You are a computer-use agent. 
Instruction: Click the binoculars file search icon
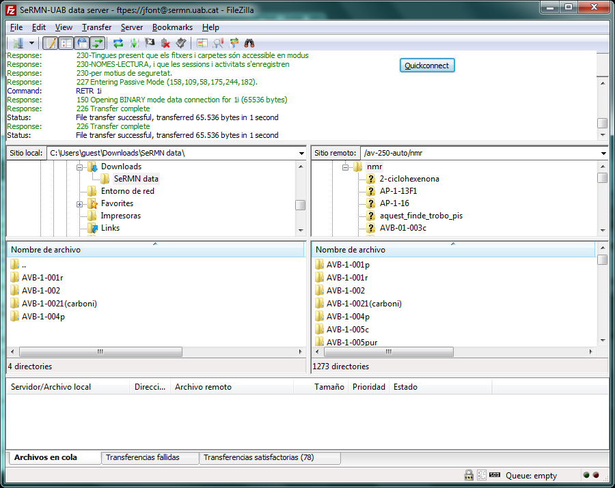(x=249, y=43)
